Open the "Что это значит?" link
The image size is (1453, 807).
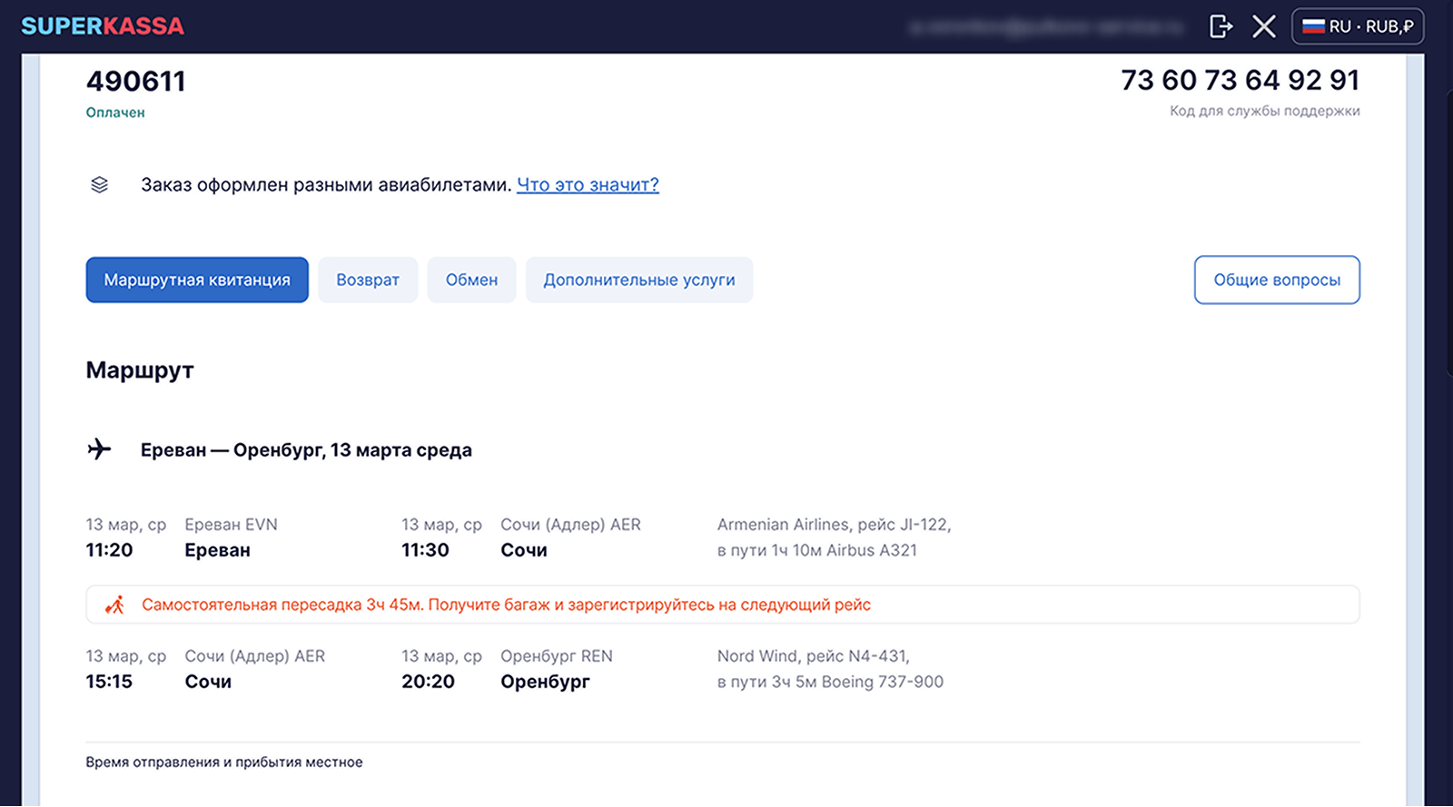click(x=588, y=184)
